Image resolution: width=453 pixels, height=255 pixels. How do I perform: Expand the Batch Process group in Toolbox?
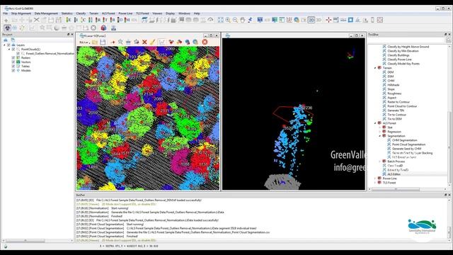380,161
